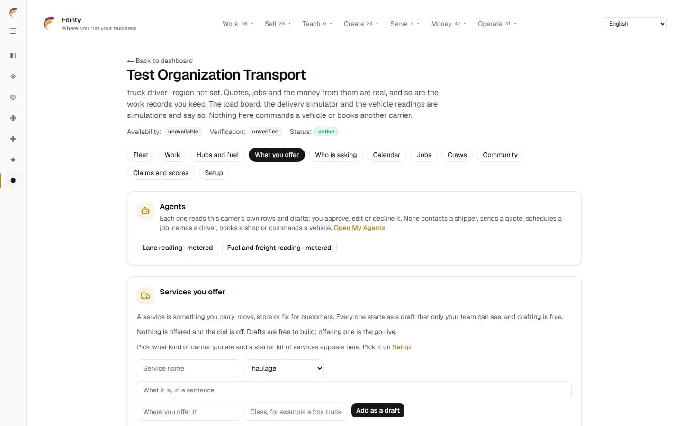Click the plus sidebar icon
This screenshot has height=426, width=682.
[x=13, y=139]
